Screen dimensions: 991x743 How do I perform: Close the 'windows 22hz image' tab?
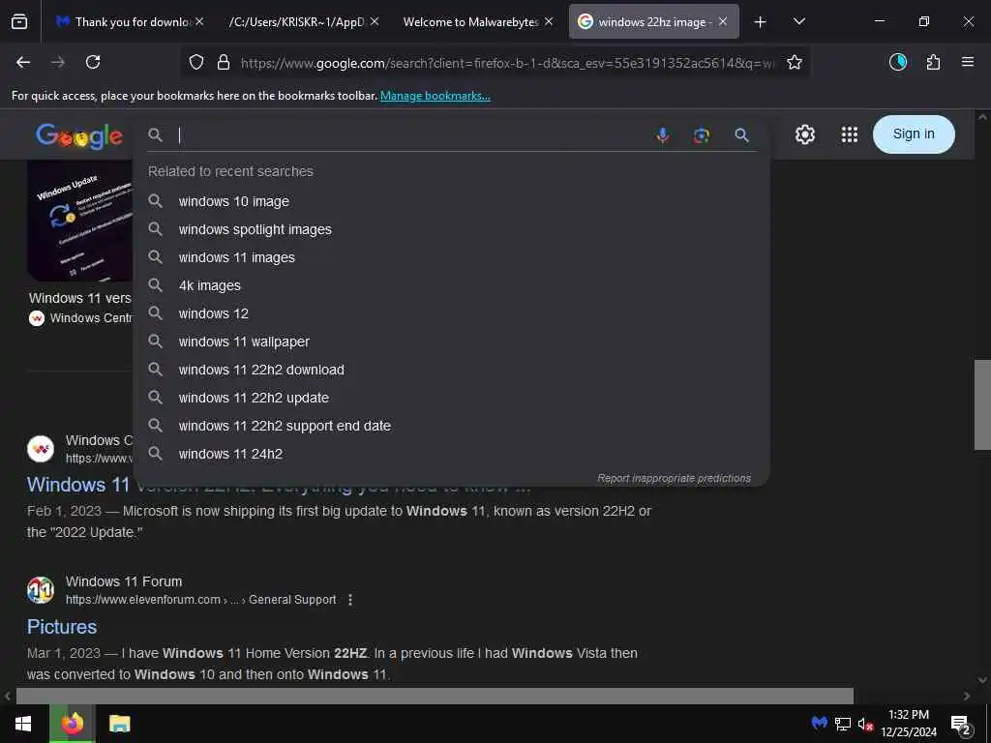pos(722,21)
